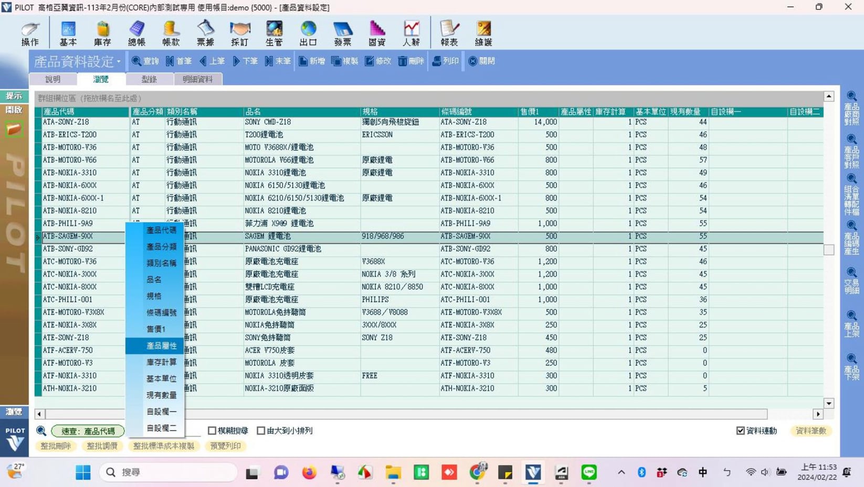Screen dimensions: 864x487
Task: Click the quick search magnifier icon
Action: (x=41, y=431)
